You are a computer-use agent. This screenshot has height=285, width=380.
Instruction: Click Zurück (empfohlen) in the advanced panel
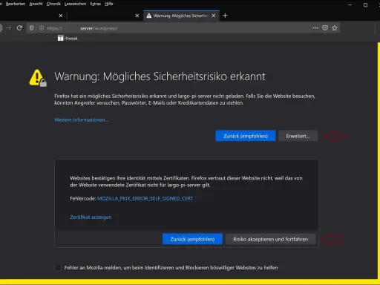pos(192,239)
